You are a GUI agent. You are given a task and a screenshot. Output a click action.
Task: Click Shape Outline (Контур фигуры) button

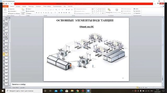[x=126, y=11]
